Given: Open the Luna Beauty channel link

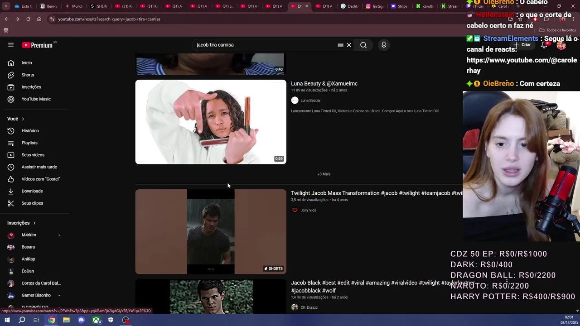Looking at the screenshot, I should click(x=310, y=101).
